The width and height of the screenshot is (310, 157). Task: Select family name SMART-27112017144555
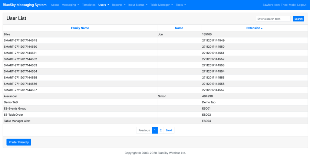[x=20, y=78]
